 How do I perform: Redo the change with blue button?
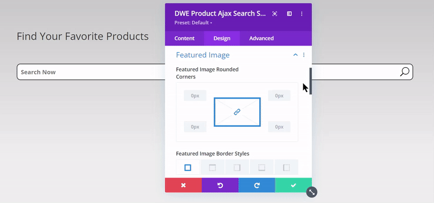[x=257, y=185]
